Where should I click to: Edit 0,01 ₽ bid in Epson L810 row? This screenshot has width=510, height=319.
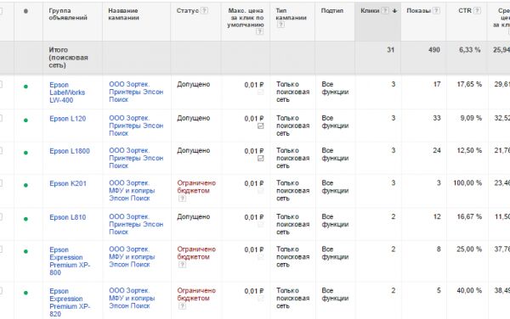253,217
